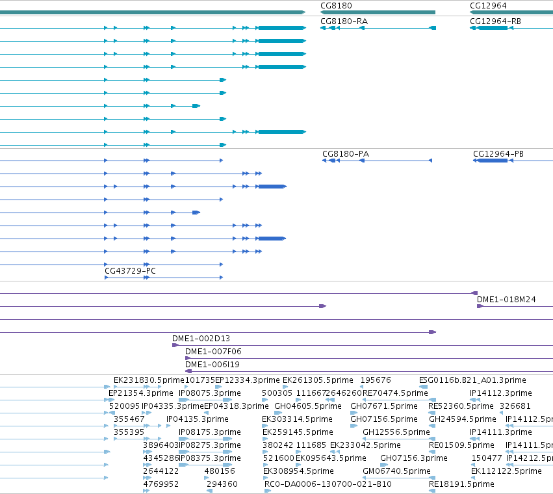
Task: Click EP21354.3prime EST label
Action: coord(141,393)
